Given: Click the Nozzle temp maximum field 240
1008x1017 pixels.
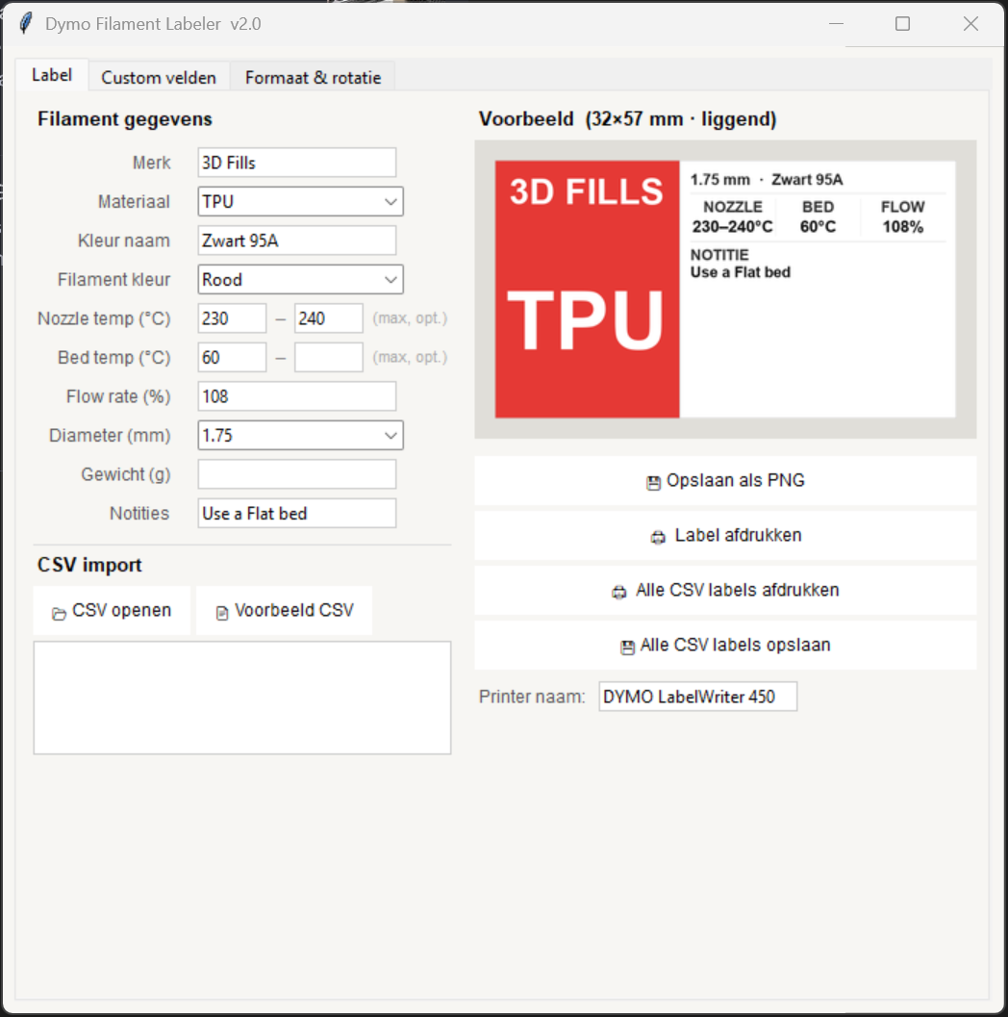Looking at the screenshot, I should (x=329, y=318).
